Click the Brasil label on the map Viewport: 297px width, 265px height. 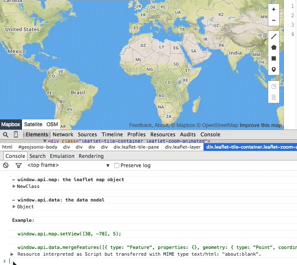(x=78, y=93)
